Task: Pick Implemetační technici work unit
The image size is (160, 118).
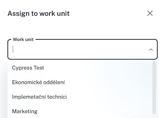Action: [39, 97]
